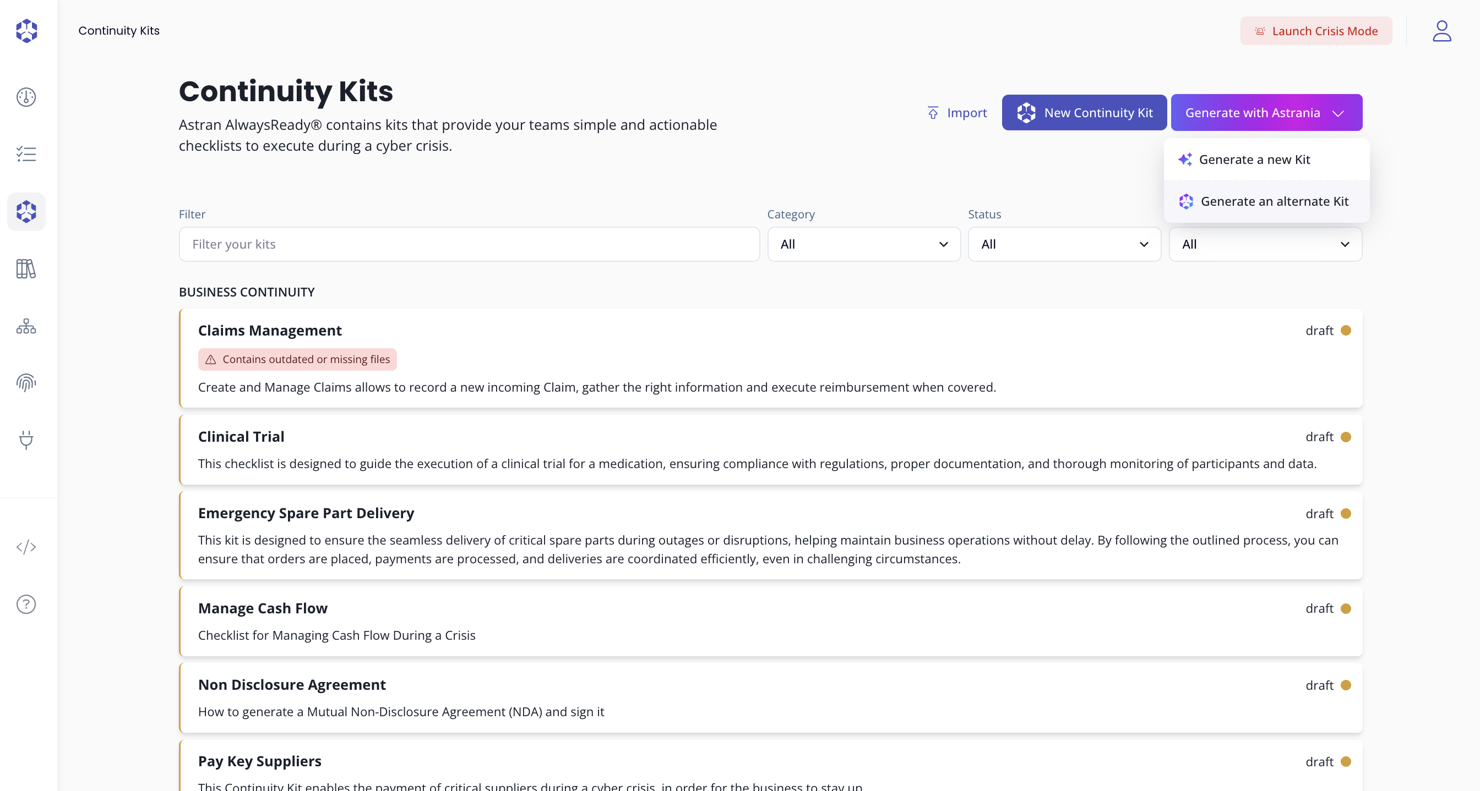This screenshot has width=1480, height=791.
Task: Click the Continuity Kits sidebar icon
Action: click(x=26, y=211)
